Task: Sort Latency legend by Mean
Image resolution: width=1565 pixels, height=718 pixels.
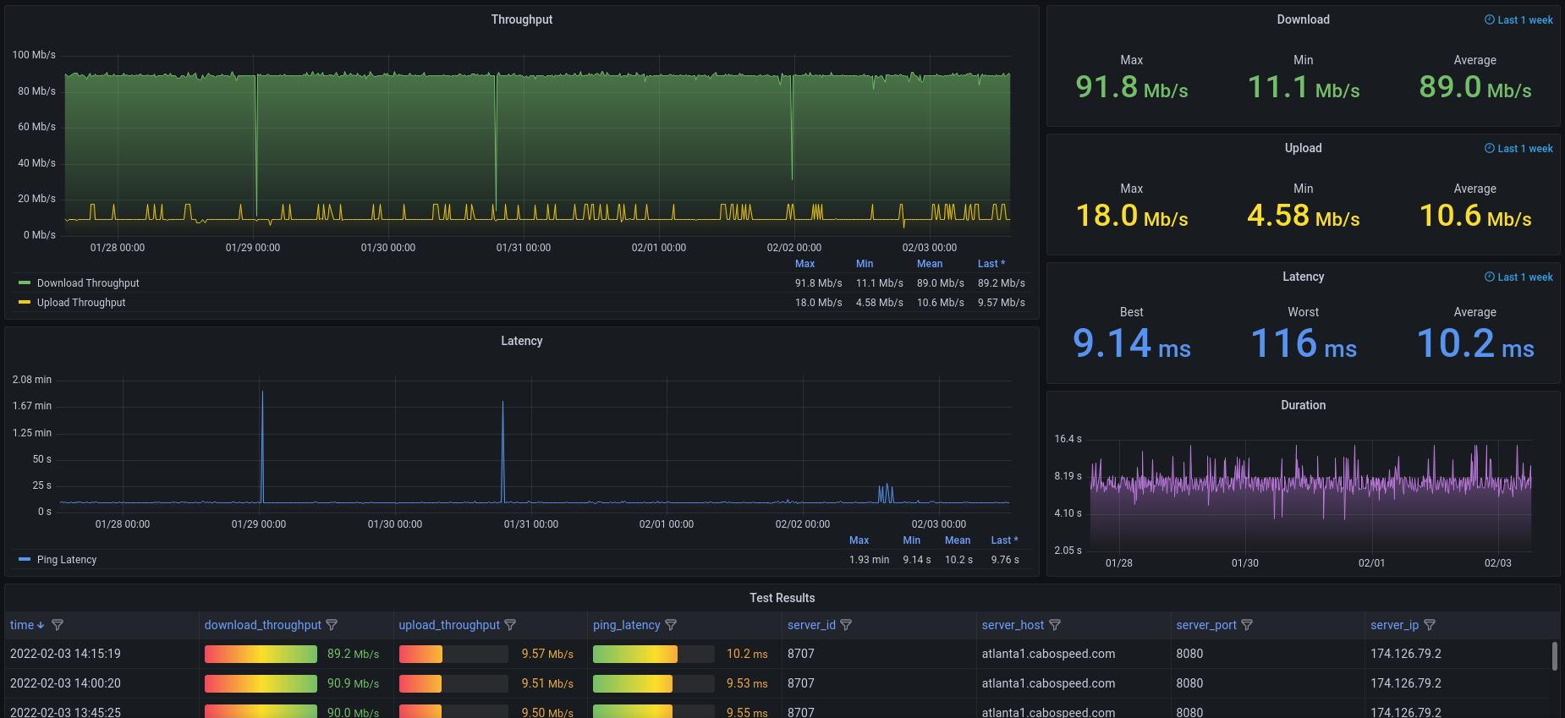Action: tap(958, 540)
